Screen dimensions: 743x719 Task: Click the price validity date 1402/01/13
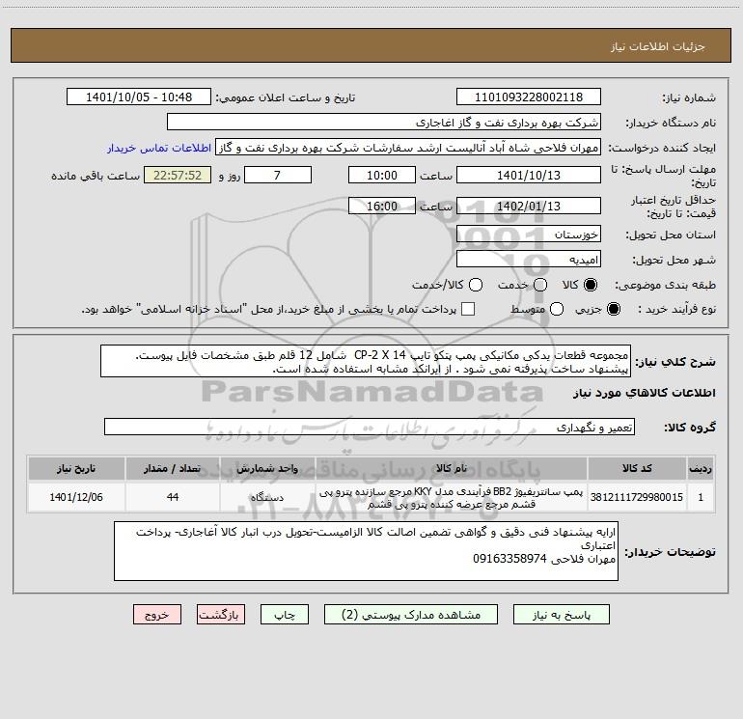click(x=529, y=206)
